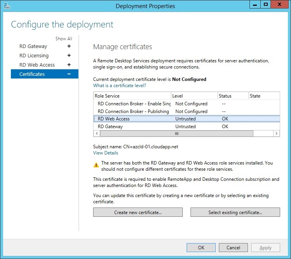Click Untrusted level in RD Gateway row
Image resolution: width=291 pixels, height=259 pixels.
point(185,127)
